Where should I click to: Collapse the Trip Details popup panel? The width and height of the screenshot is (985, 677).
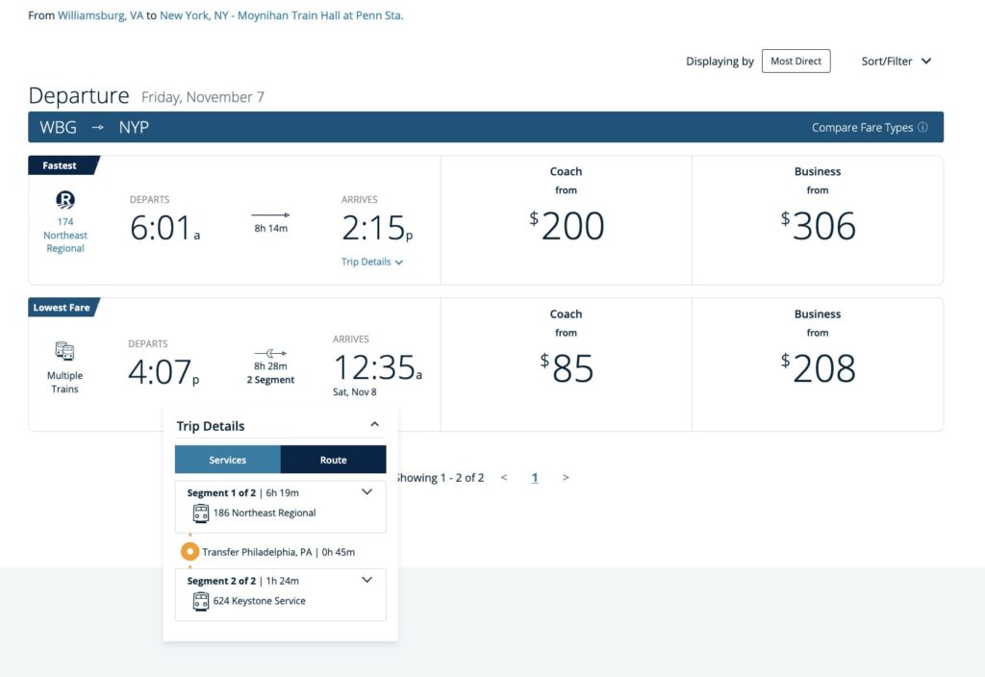pos(375,425)
